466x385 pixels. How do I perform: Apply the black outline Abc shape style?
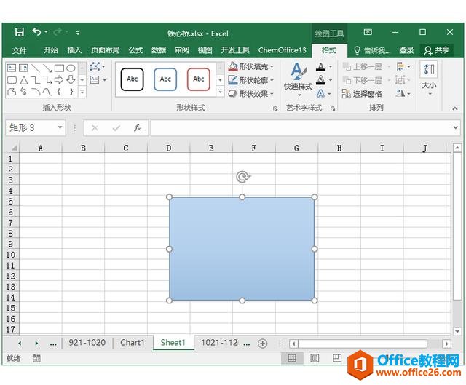click(x=133, y=79)
